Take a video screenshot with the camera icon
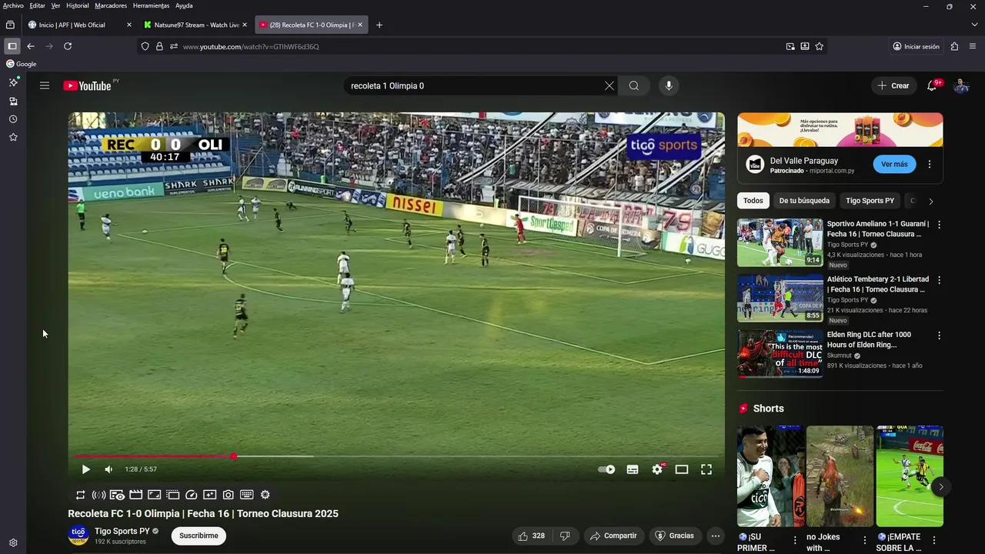This screenshot has height=554, width=985. tap(229, 495)
